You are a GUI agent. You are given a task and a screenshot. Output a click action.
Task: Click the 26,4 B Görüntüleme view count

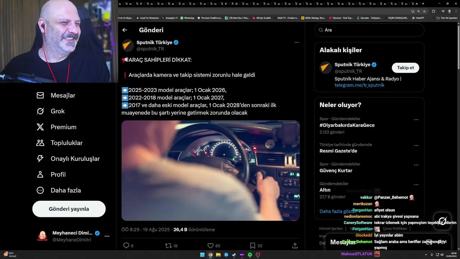[x=194, y=230]
